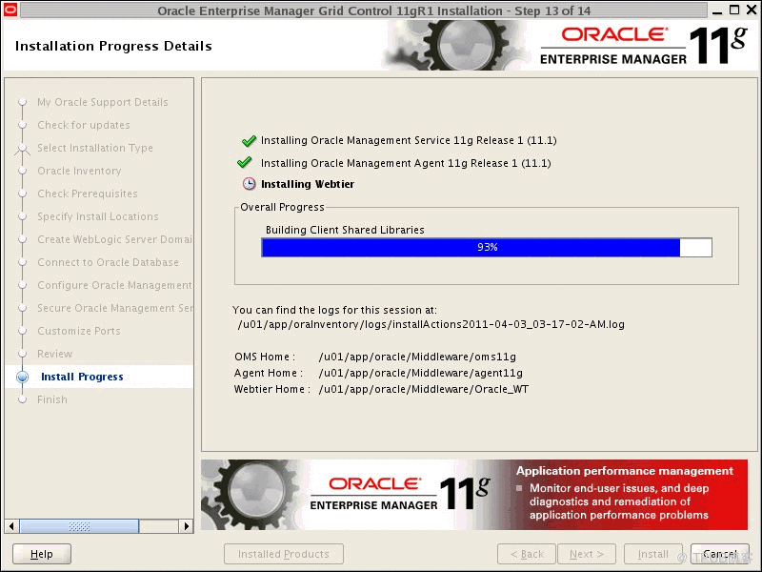Click the horizontal scrollbar thumb under steps list
762x572 pixels.
pos(79,526)
